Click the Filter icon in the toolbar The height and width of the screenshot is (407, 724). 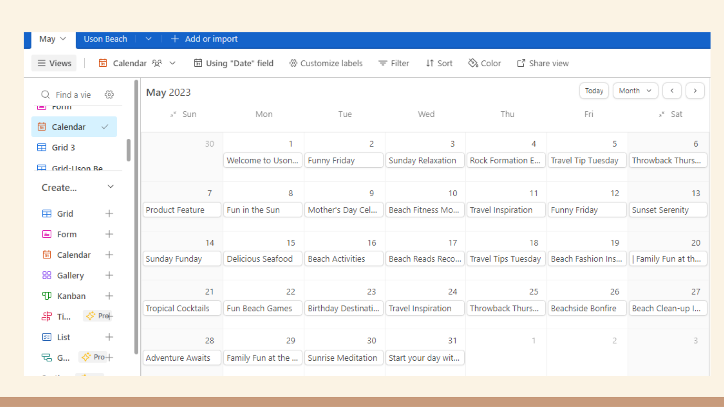pyautogui.click(x=382, y=63)
